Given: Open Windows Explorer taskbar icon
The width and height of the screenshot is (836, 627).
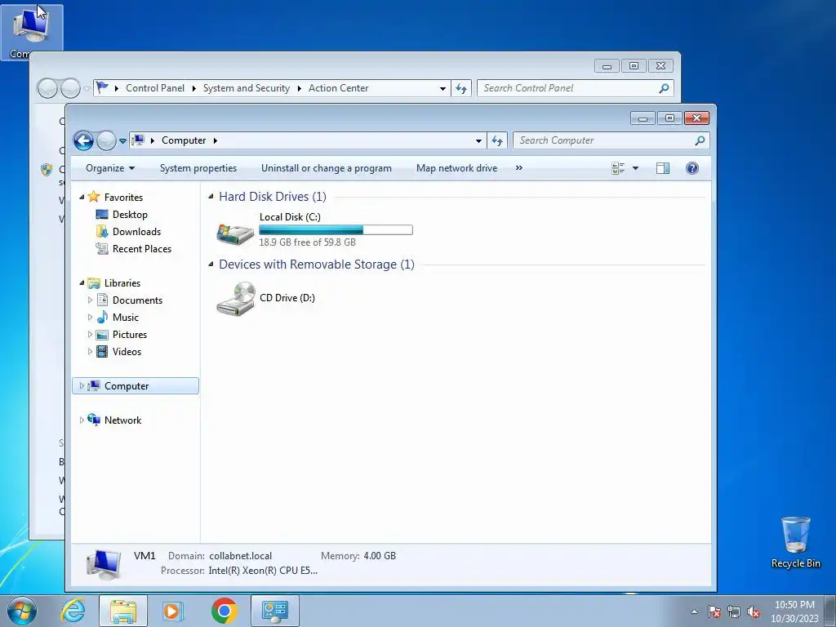Looking at the screenshot, I should 122,611.
